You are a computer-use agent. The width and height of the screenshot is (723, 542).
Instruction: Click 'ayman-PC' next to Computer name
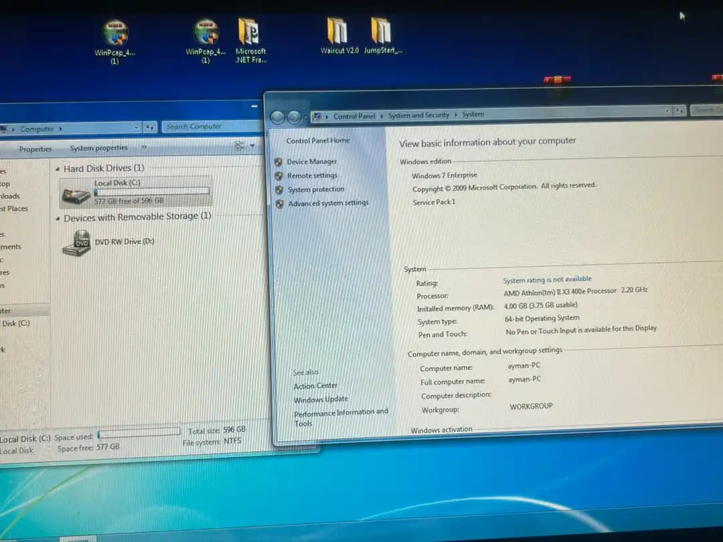tap(524, 366)
